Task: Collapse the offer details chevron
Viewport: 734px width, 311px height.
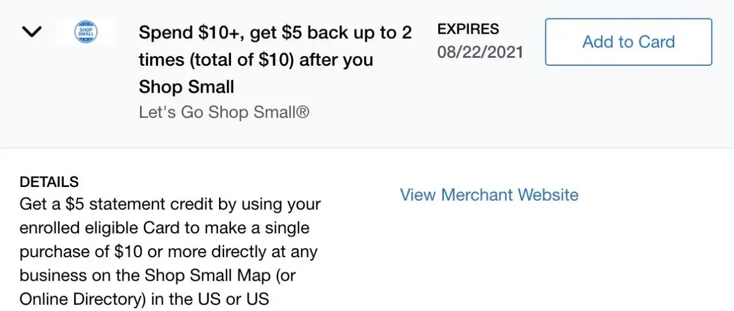Action: 31,32
